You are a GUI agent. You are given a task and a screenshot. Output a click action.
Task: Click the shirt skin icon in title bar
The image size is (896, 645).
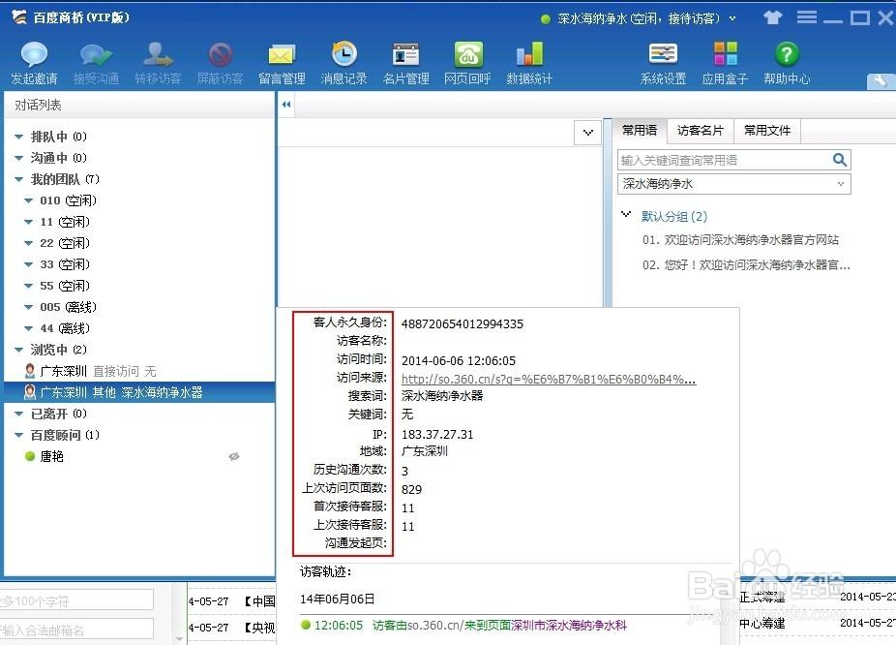click(772, 17)
